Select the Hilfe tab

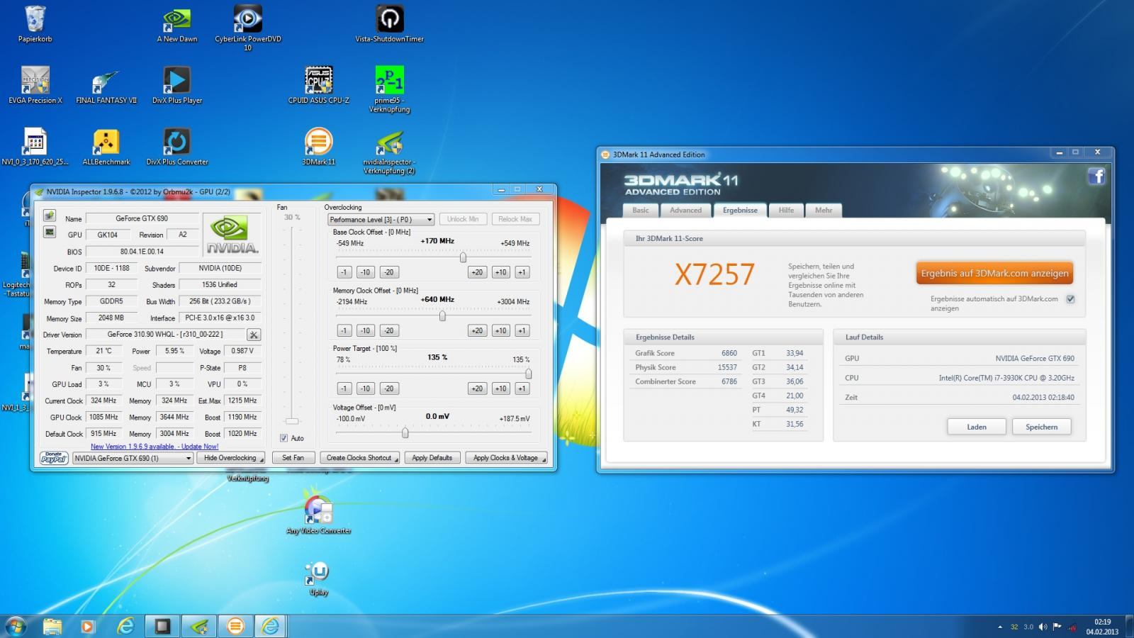point(786,211)
